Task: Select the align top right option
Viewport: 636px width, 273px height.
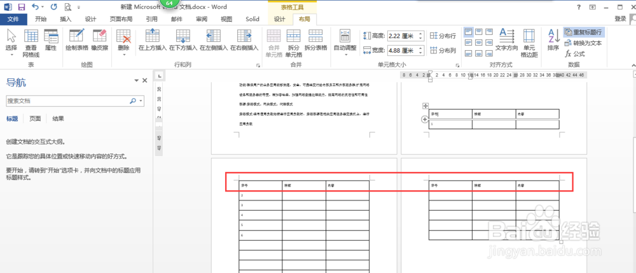Action: tap(489, 32)
